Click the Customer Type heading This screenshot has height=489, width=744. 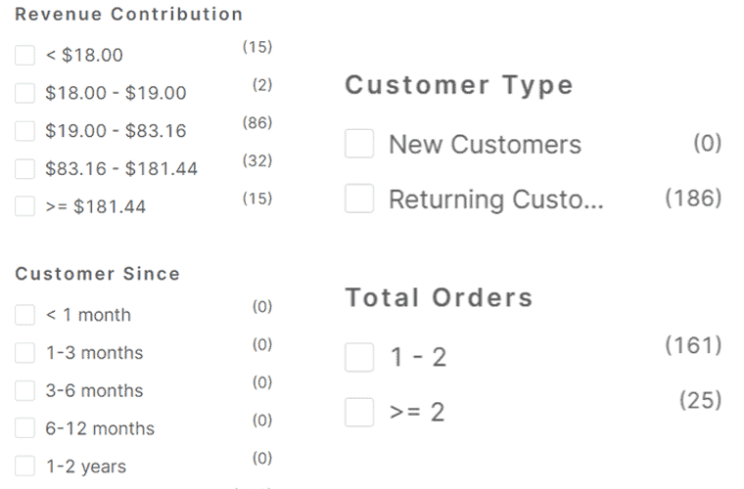(459, 85)
